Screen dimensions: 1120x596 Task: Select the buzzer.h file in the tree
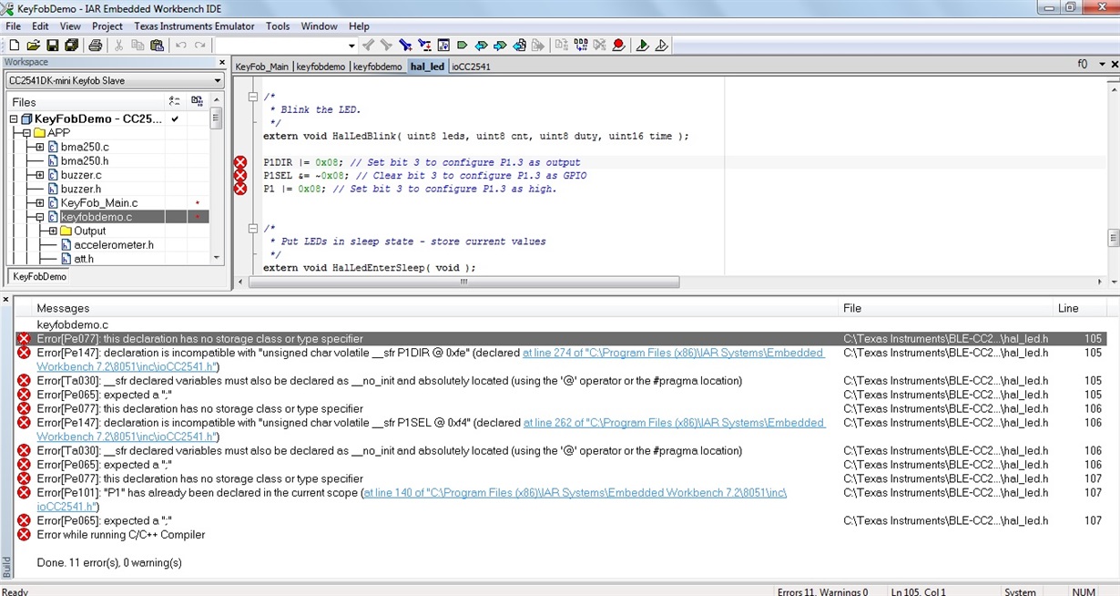(80, 189)
